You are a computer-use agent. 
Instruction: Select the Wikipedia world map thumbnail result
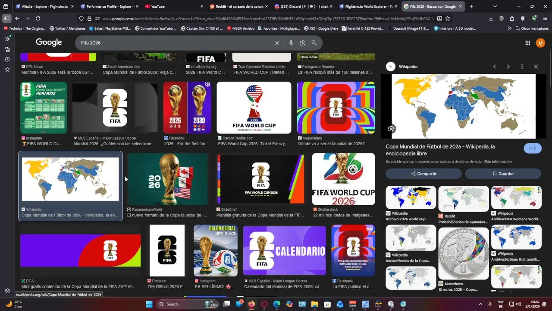(70, 179)
